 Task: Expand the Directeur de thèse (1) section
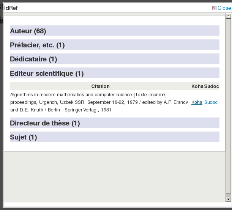click(45, 123)
